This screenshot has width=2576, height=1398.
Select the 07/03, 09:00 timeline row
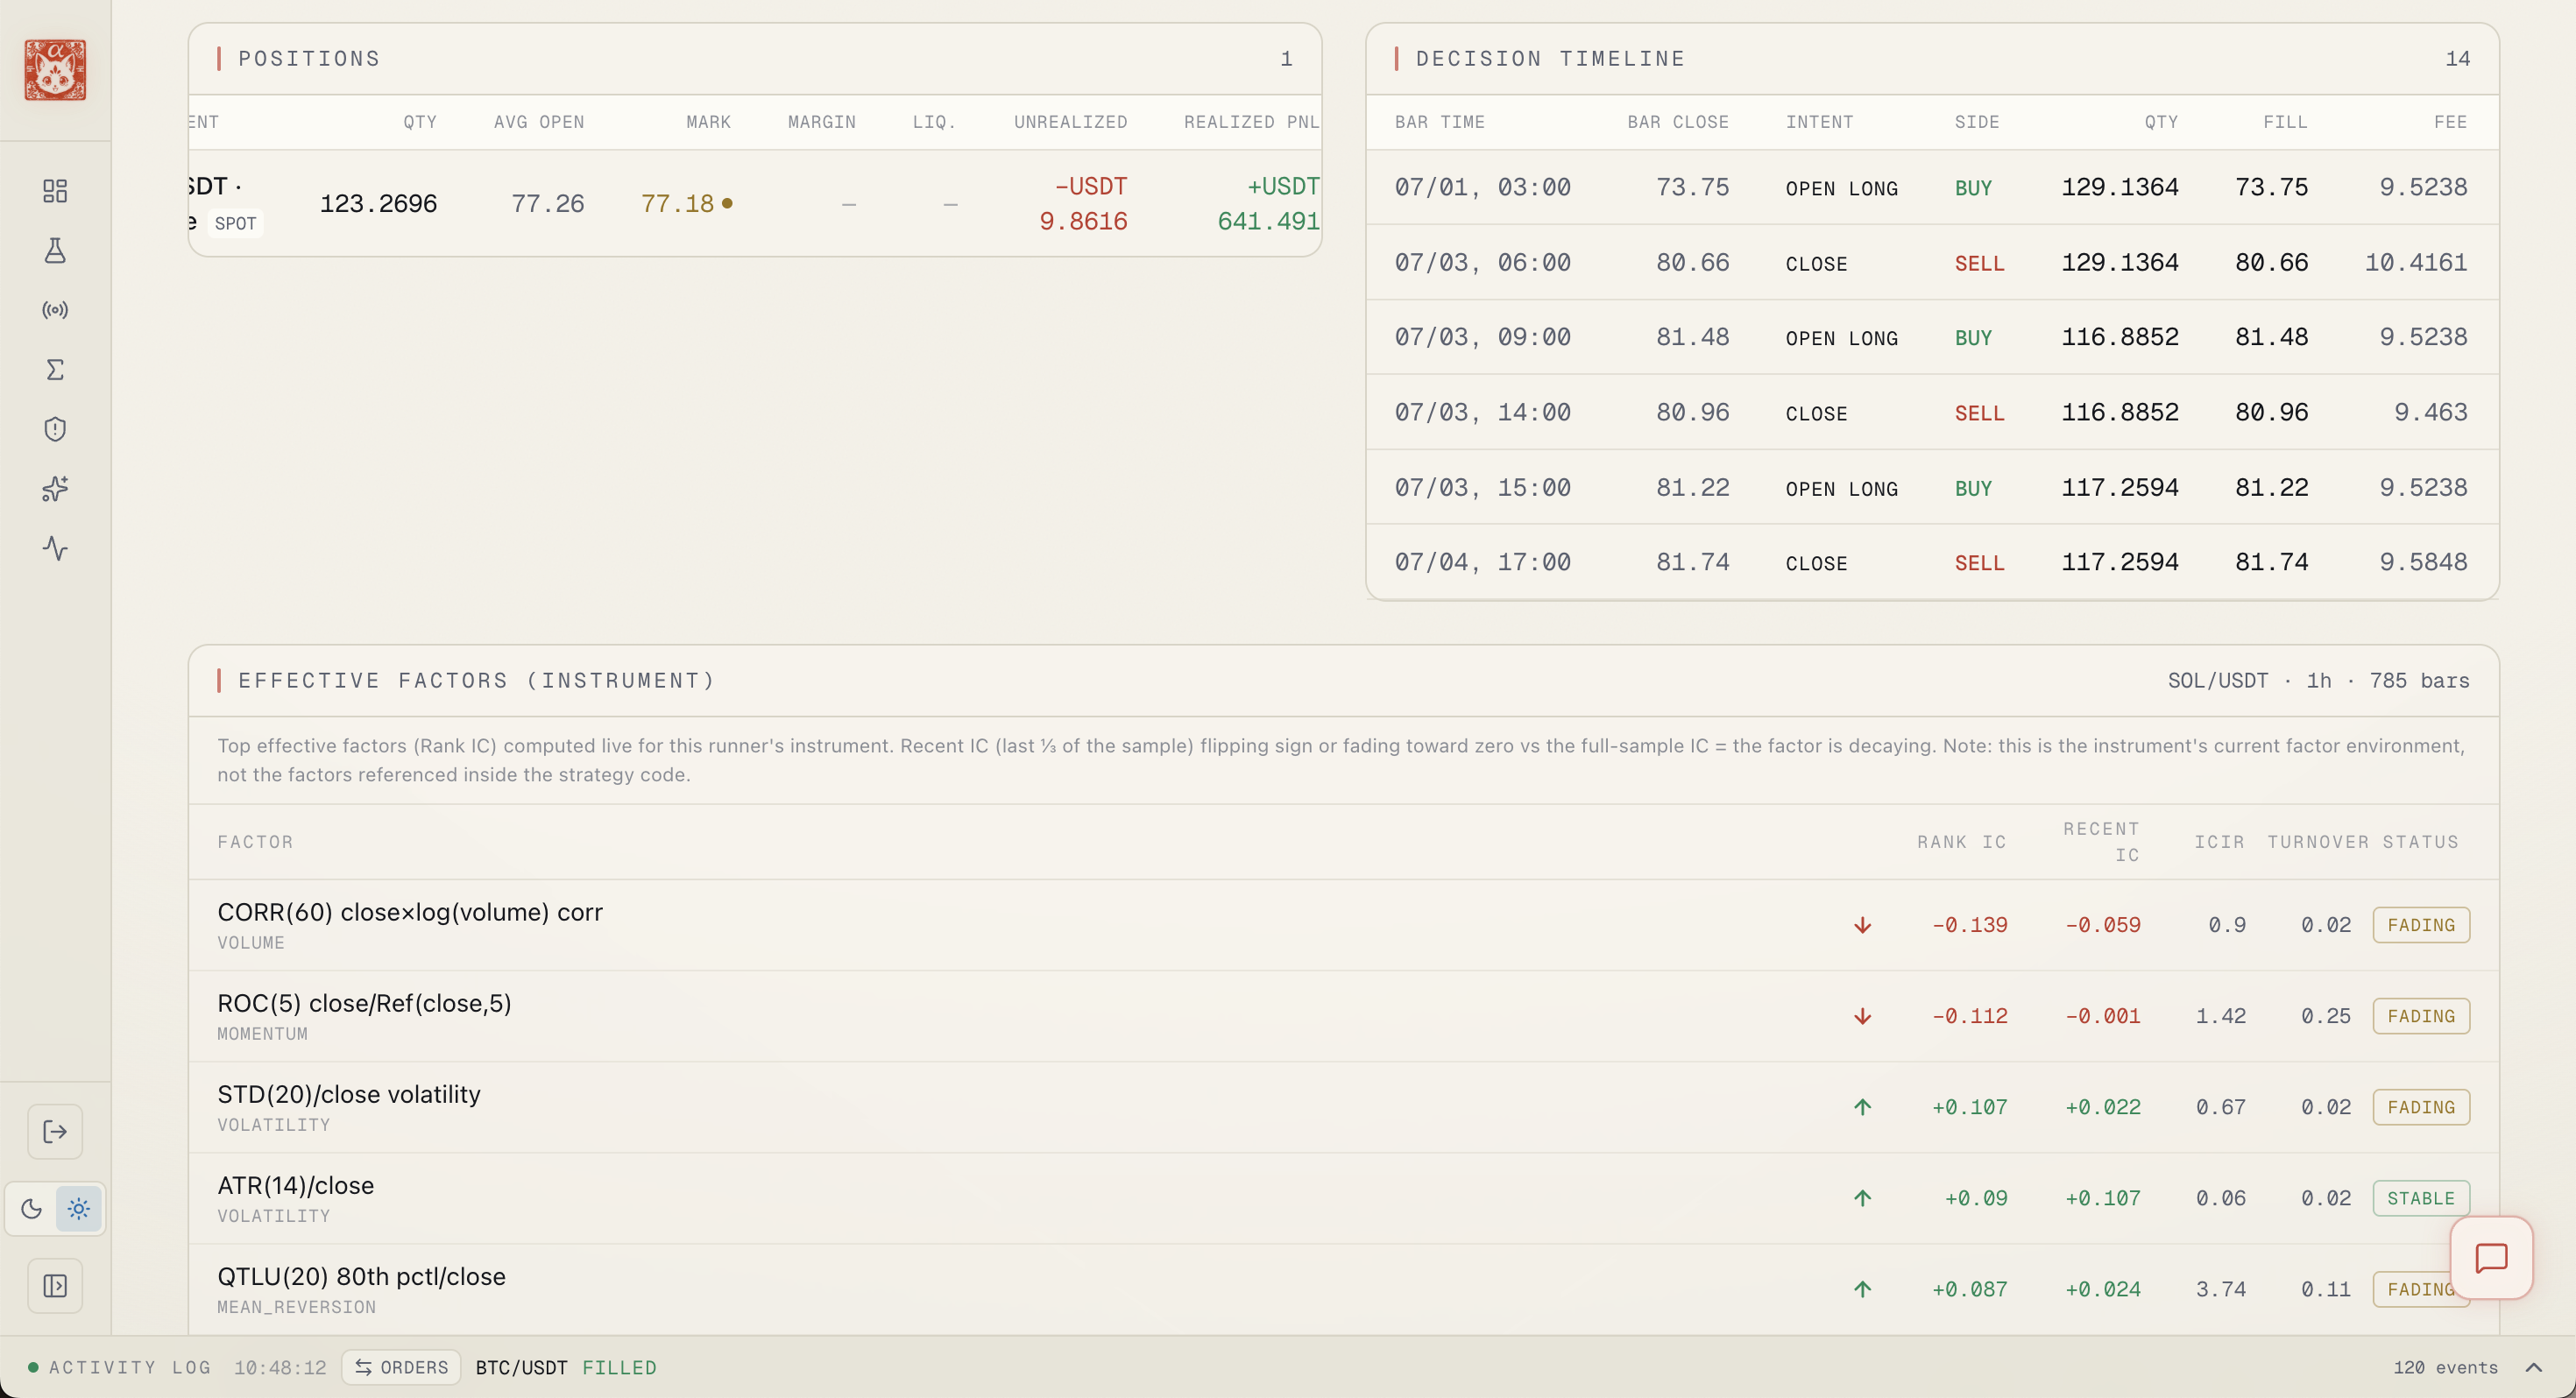click(1932, 337)
